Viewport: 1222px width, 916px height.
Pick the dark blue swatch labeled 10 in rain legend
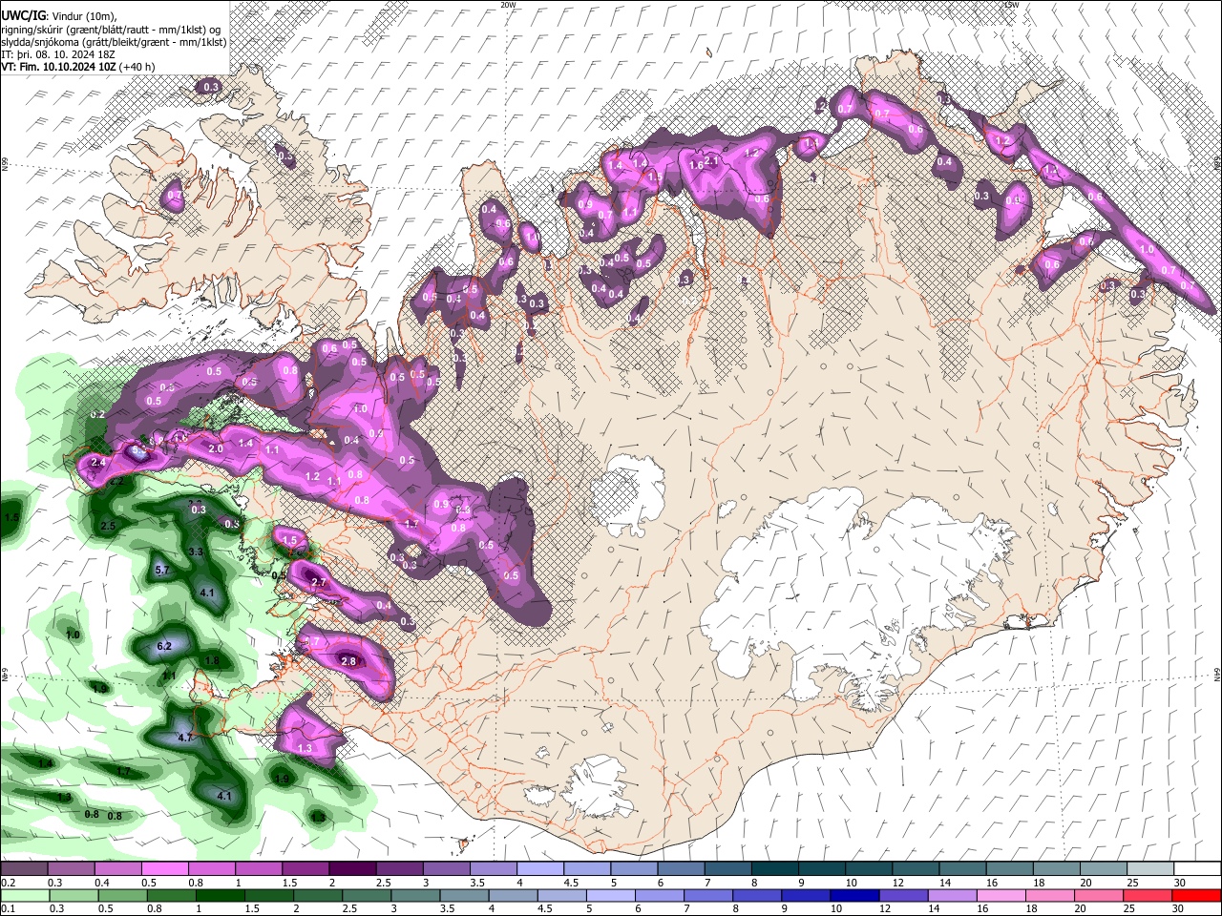click(855, 895)
